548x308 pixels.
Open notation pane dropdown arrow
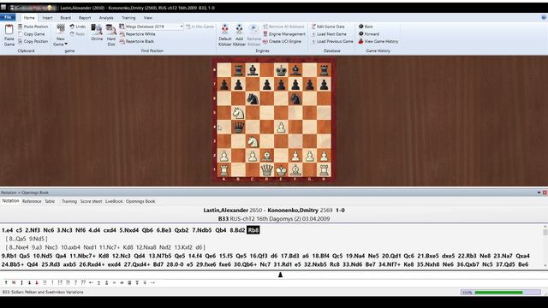539,192
